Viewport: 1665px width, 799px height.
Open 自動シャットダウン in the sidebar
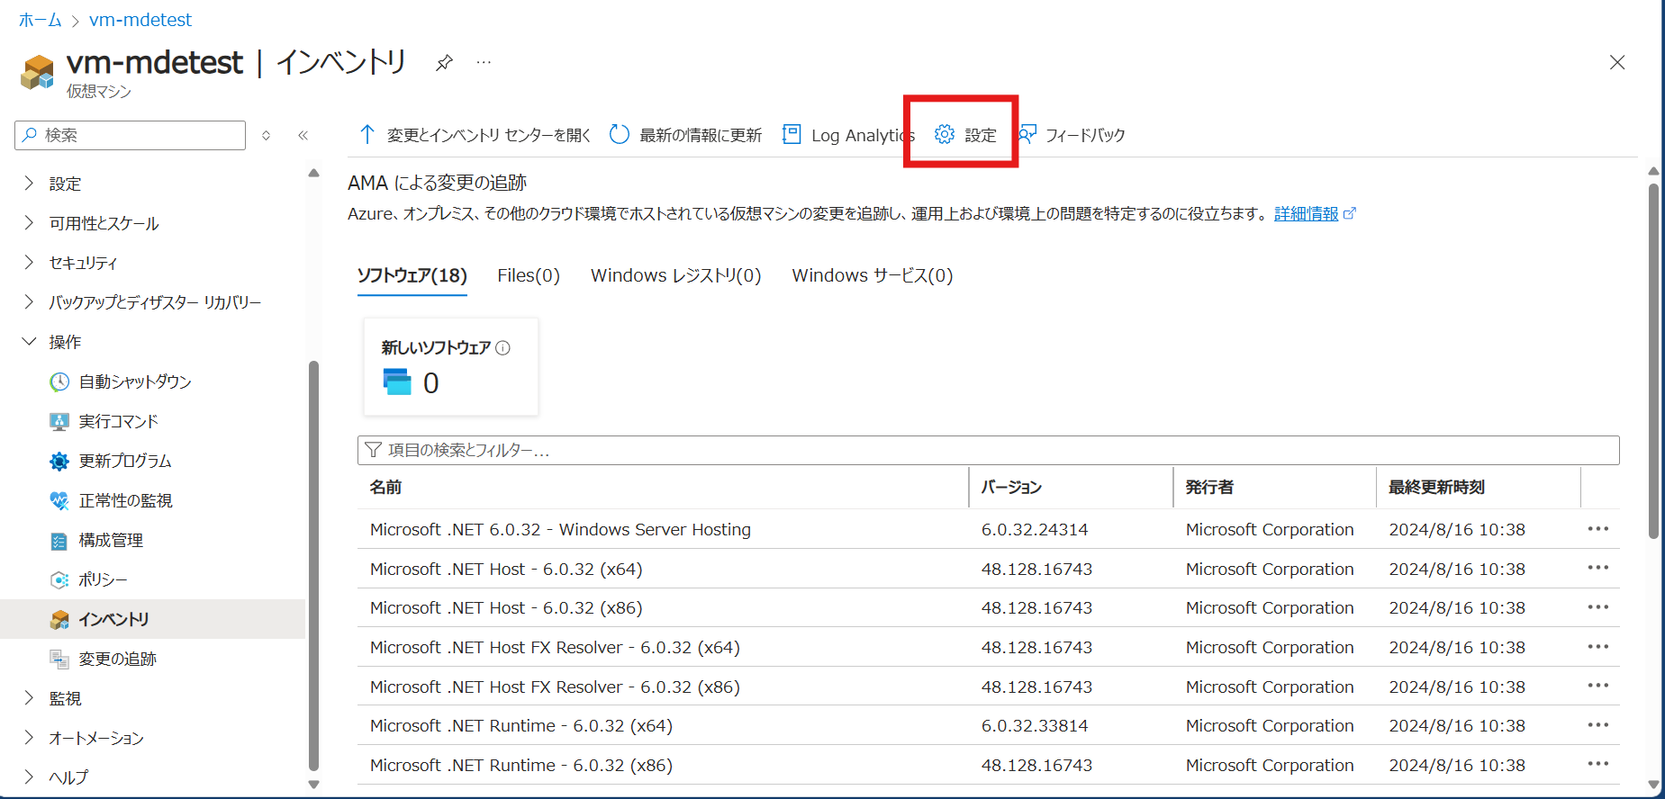click(x=135, y=382)
